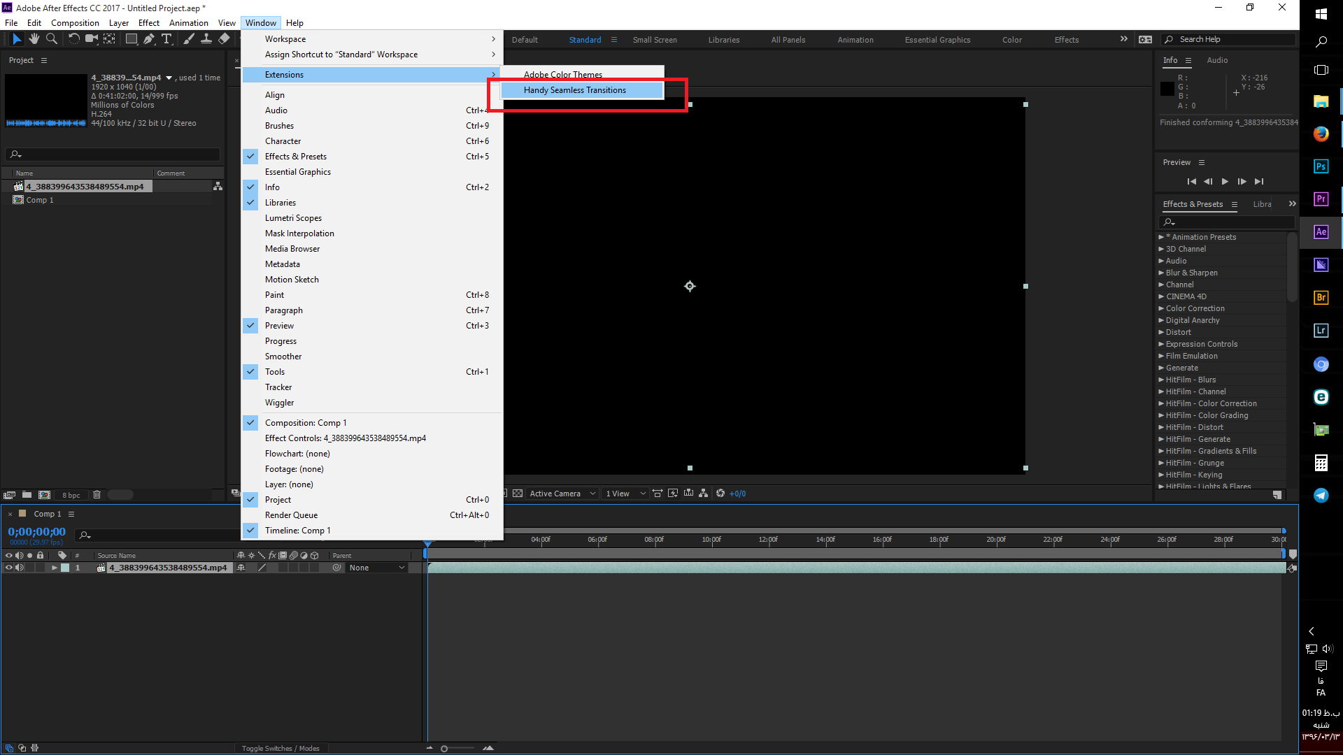Viewport: 1343px width, 755px height.
Task: Open the Photoshop taskbar icon
Action: coord(1321,166)
